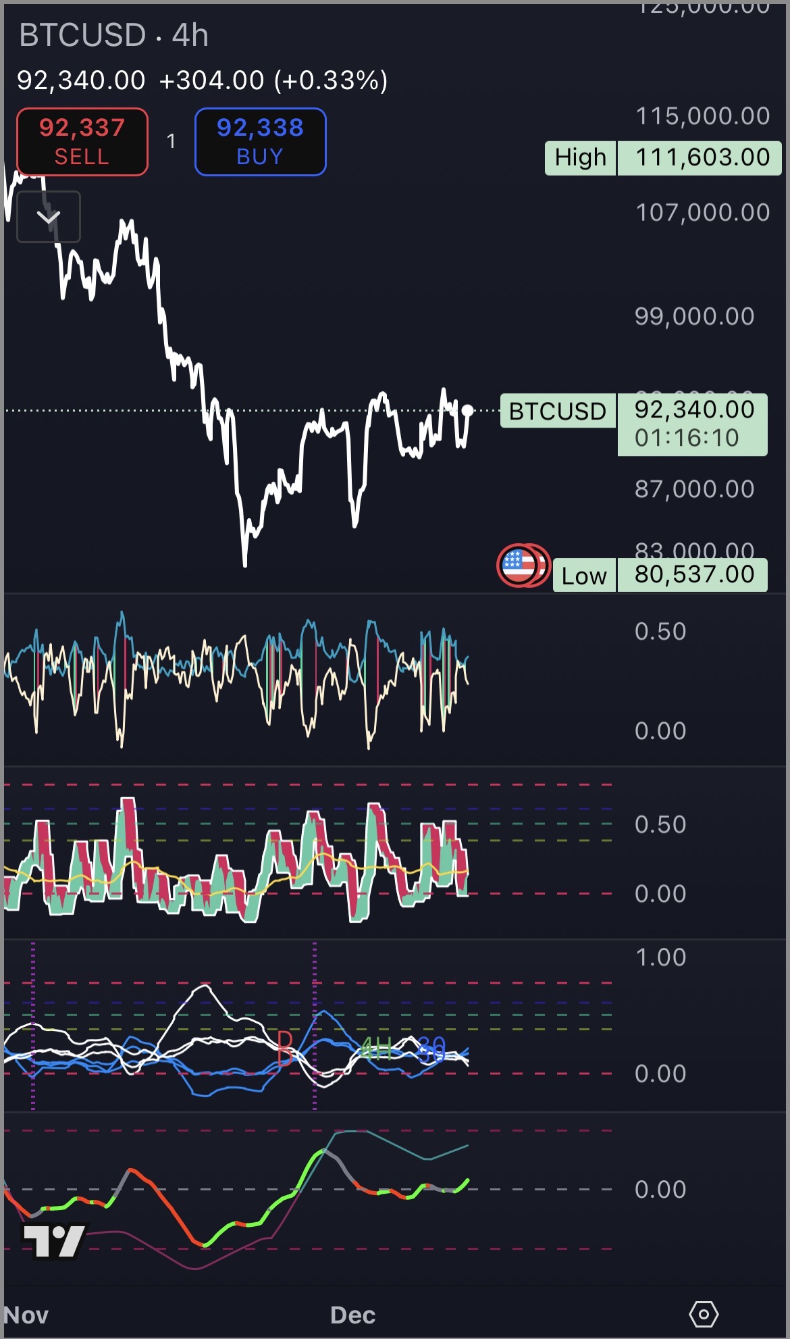Tap the Dec label on the time axis
The width and height of the screenshot is (790, 1339).
[x=352, y=1315]
